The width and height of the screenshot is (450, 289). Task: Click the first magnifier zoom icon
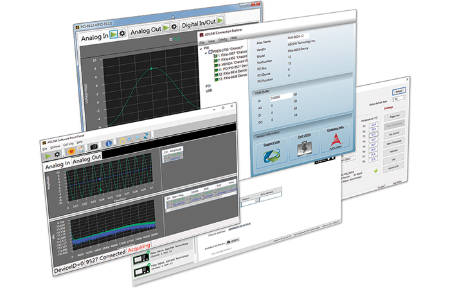130,139
